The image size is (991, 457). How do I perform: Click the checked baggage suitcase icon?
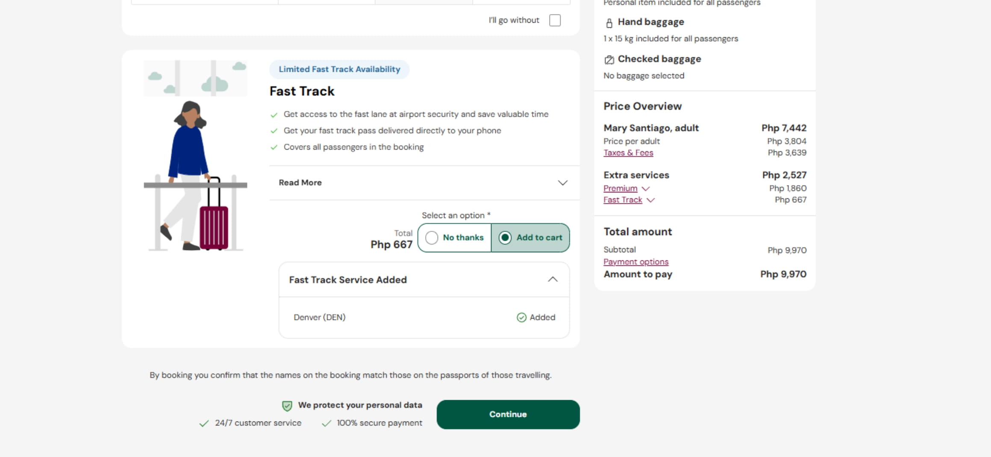coord(609,59)
